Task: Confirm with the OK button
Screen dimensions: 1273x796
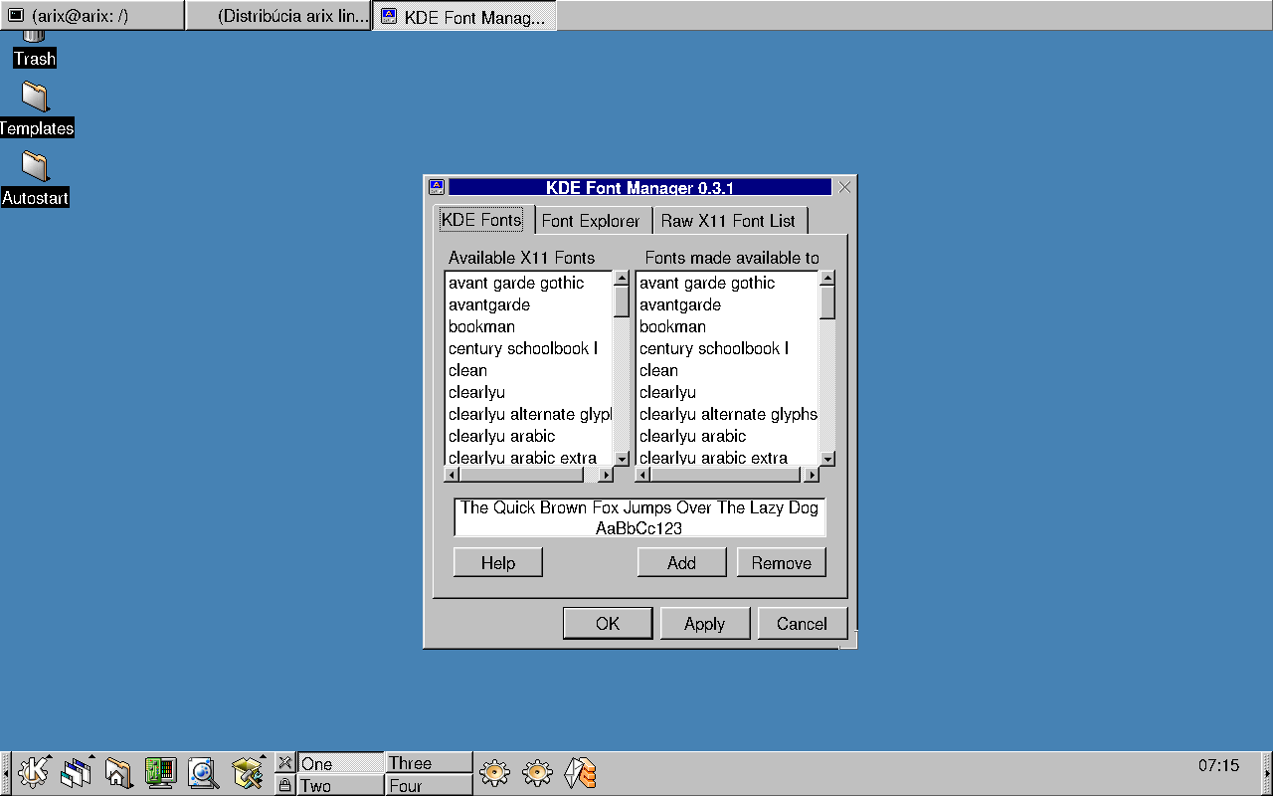Action: coord(608,623)
